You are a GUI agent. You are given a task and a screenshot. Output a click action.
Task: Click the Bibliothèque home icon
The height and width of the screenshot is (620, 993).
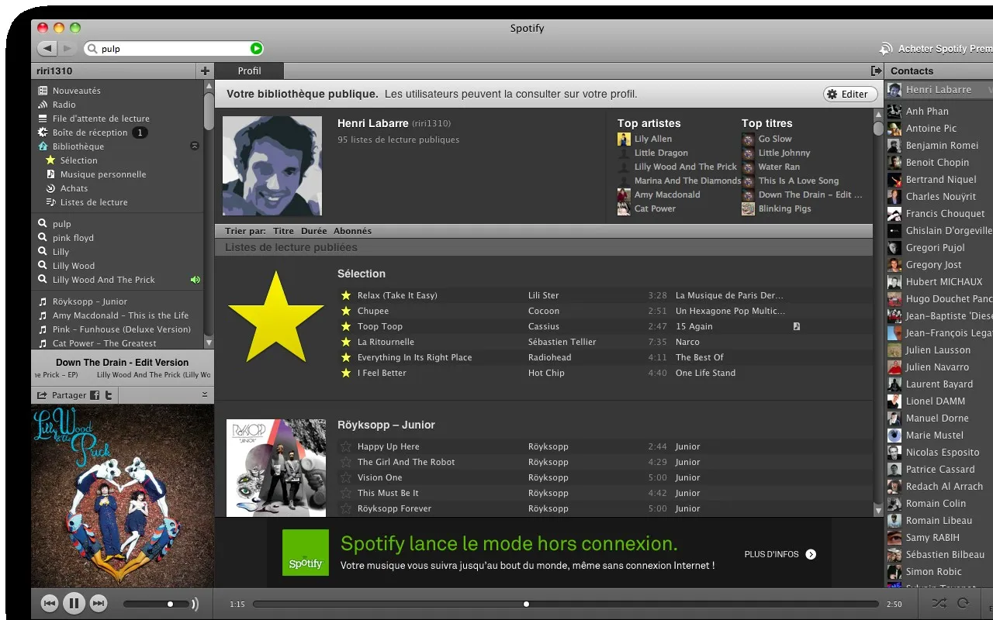pos(43,146)
